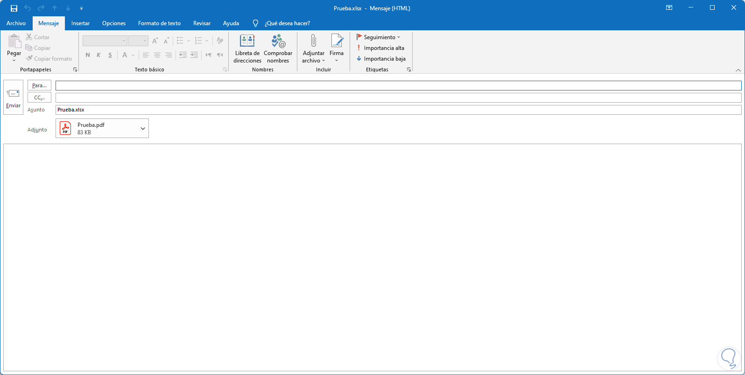Image resolution: width=745 pixels, height=375 pixels.
Task: Toggle Importancia alta flag
Action: coord(380,48)
